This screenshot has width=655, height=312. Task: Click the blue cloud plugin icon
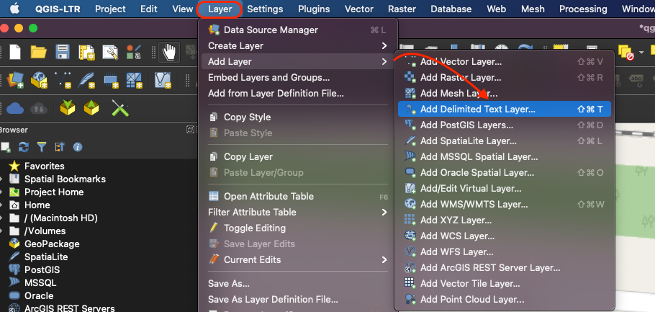coord(15,108)
